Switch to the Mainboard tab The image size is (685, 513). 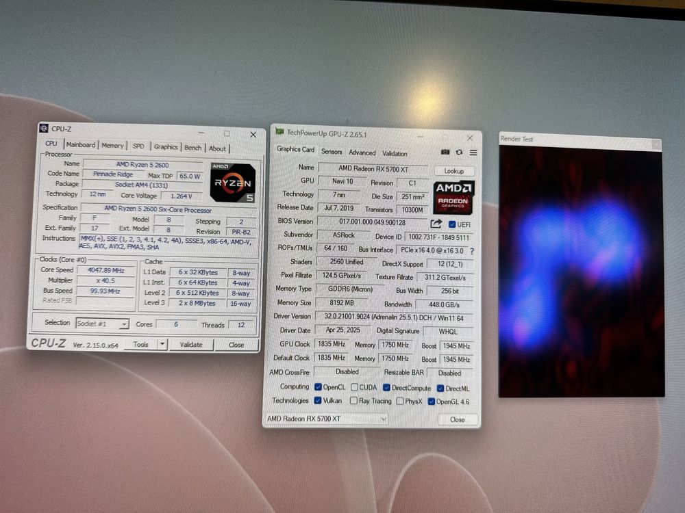pos(81,144)
